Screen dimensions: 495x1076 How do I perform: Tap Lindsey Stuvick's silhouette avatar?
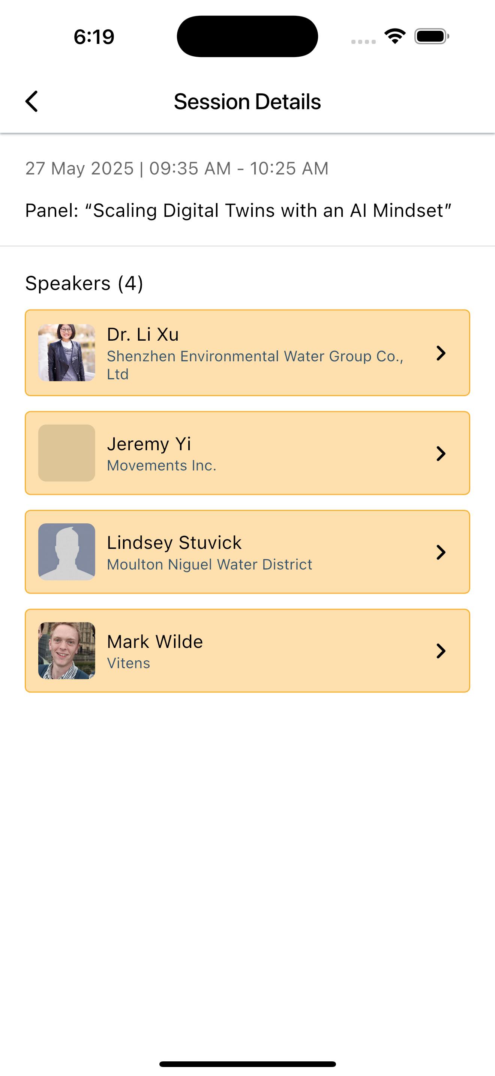[67, 552]
